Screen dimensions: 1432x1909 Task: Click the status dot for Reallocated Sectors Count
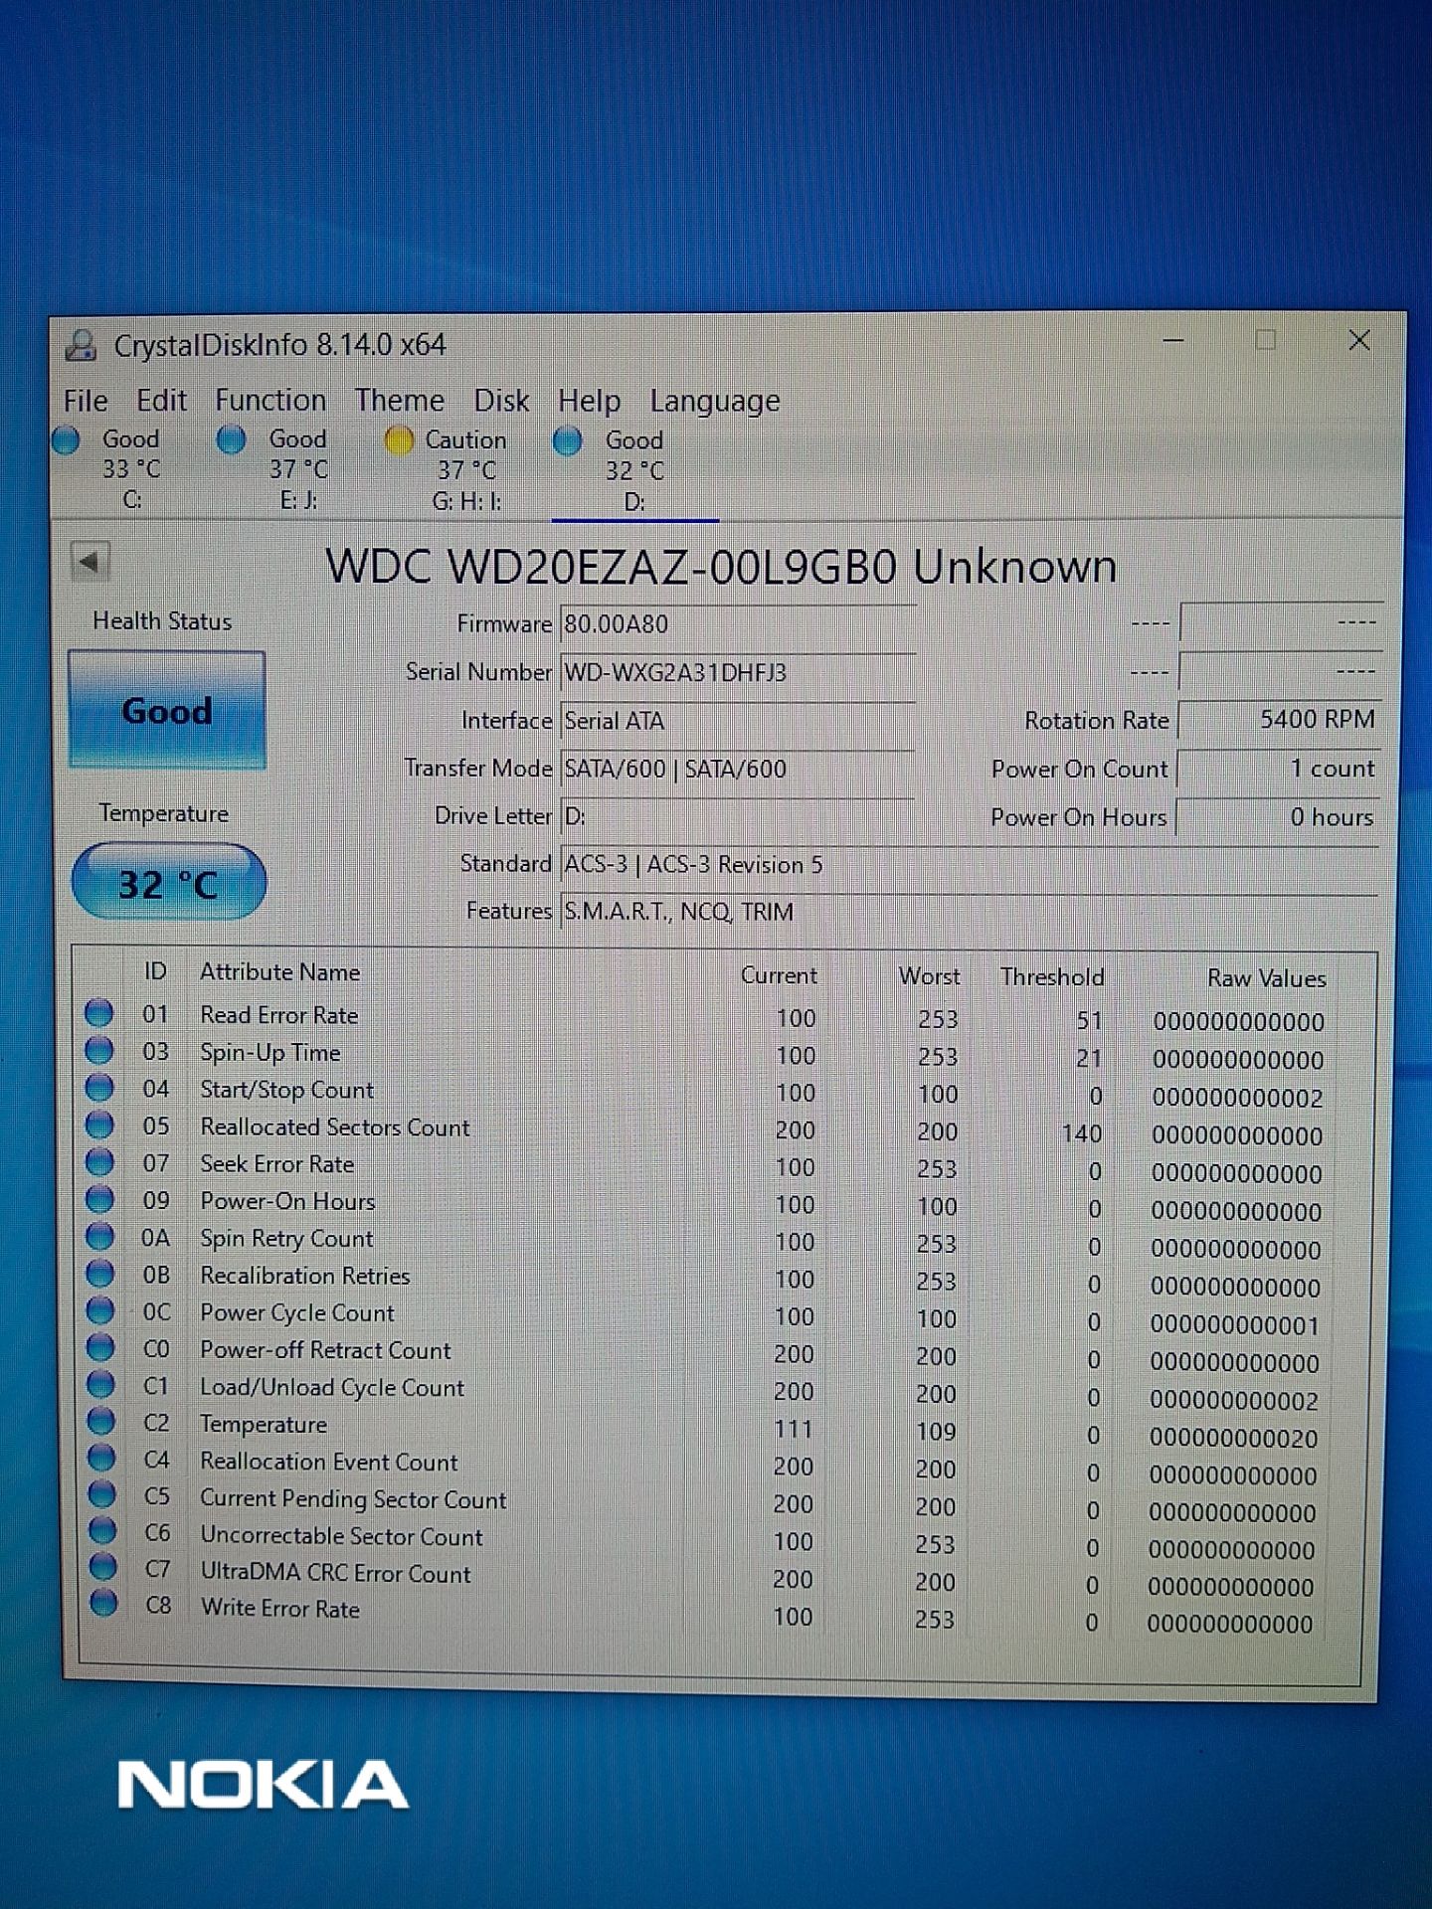[x=99, y=1125]
